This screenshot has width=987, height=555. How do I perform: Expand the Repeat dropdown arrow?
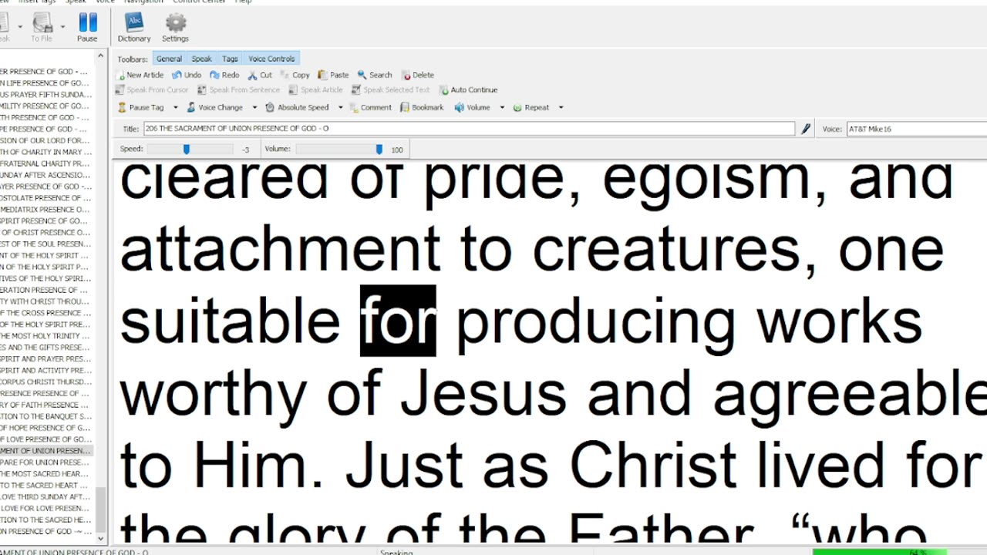(561, 107)
